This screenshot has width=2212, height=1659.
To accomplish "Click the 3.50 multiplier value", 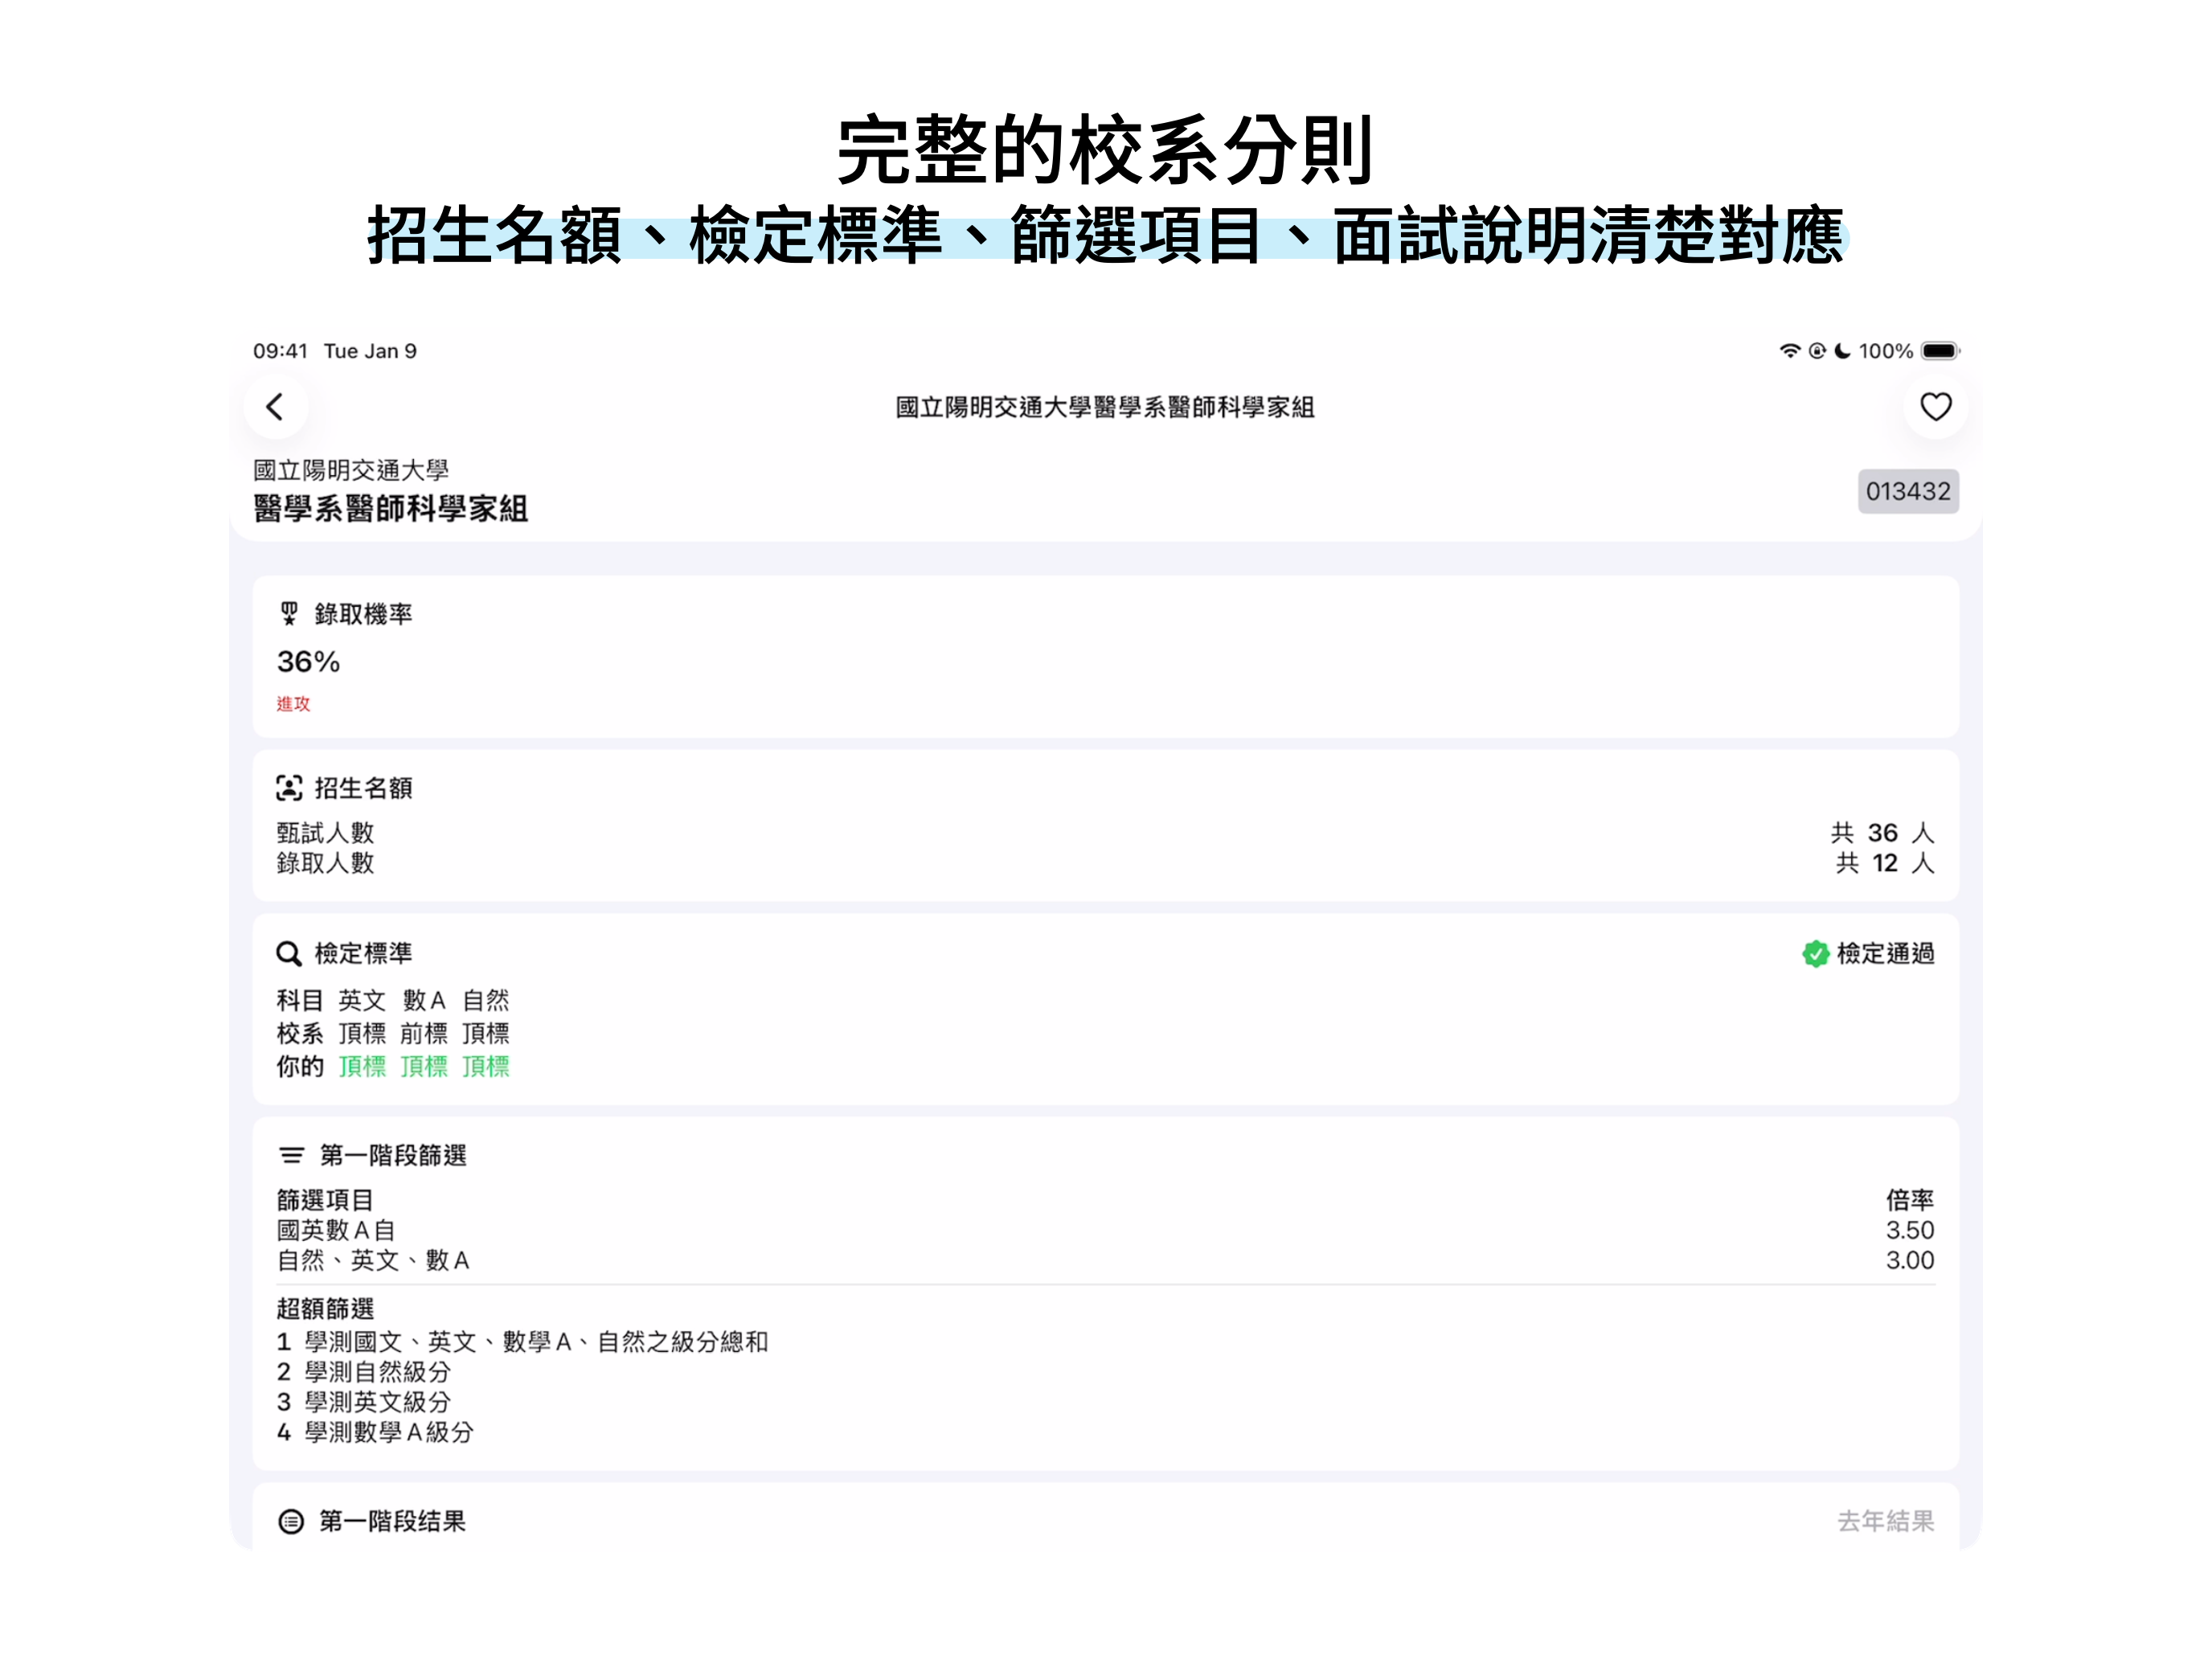I will click(x=1909, y=1230).
